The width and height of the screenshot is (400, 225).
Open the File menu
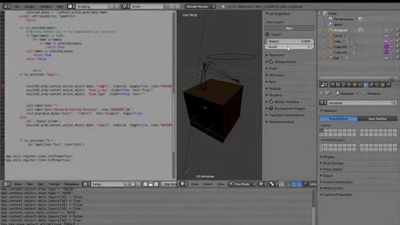pos(17,6)
